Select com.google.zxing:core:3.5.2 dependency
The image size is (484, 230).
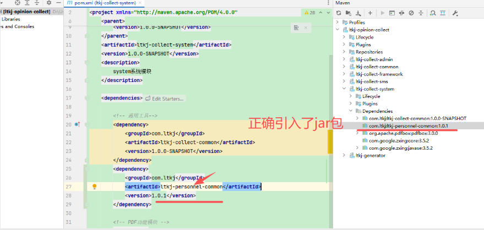tap(399, 141)
